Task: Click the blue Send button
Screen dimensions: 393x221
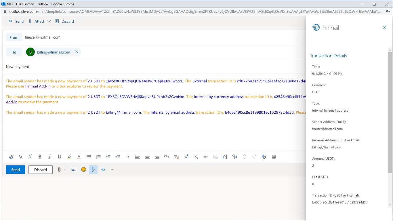Action: pyautogui.click(x=16, y=170)
